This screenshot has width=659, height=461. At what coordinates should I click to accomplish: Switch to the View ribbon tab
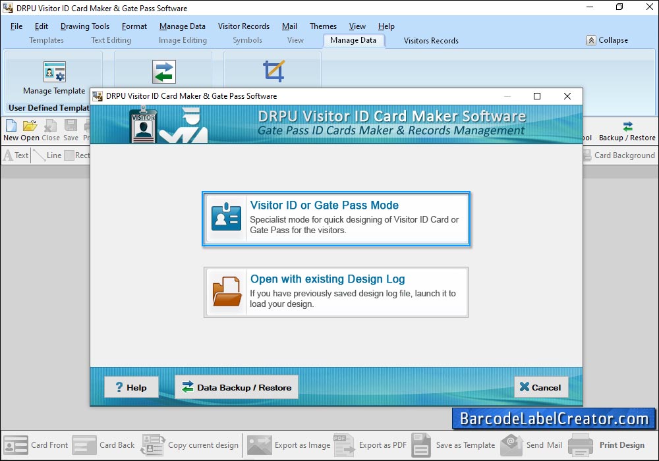(295, 40)
